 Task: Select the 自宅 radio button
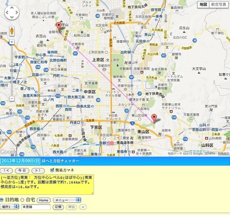tap(22, 200)
